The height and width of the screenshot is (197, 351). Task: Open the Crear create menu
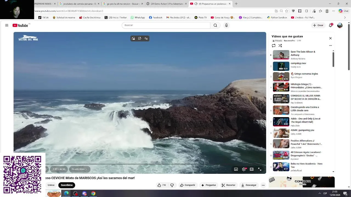[x=318, y=25]
